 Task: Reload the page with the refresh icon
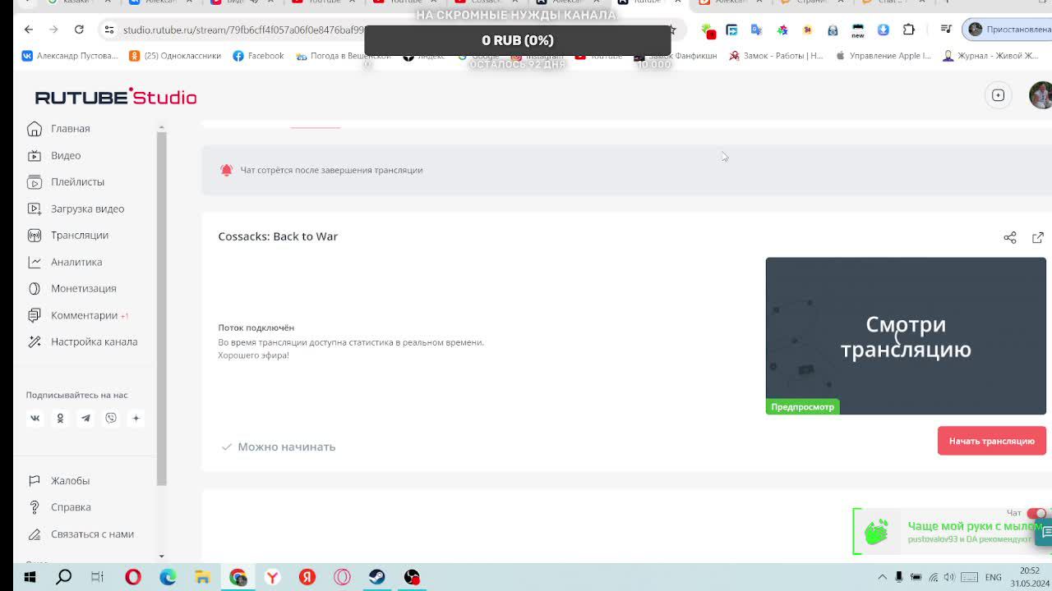click(79, 30)
